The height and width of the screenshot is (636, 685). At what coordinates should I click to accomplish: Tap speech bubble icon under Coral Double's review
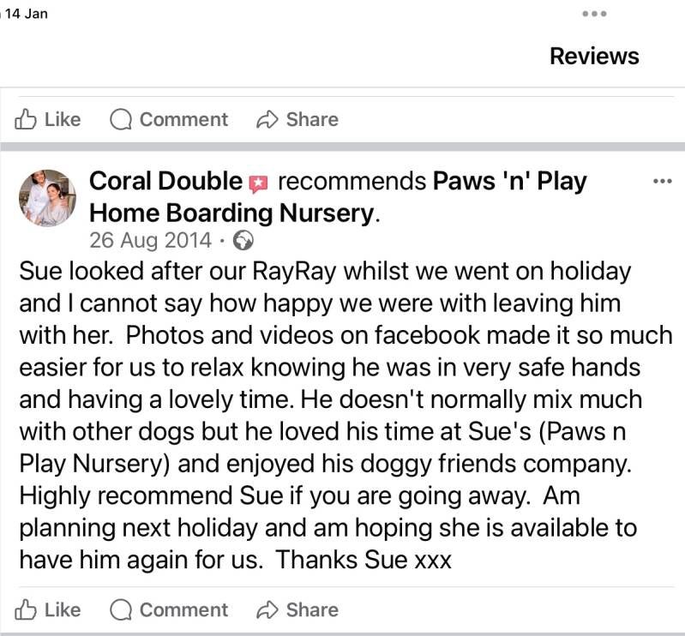pos(121,609)
